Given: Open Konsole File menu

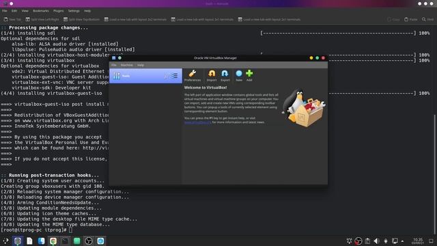Looking at the screenshot, I should click(5, 11).
